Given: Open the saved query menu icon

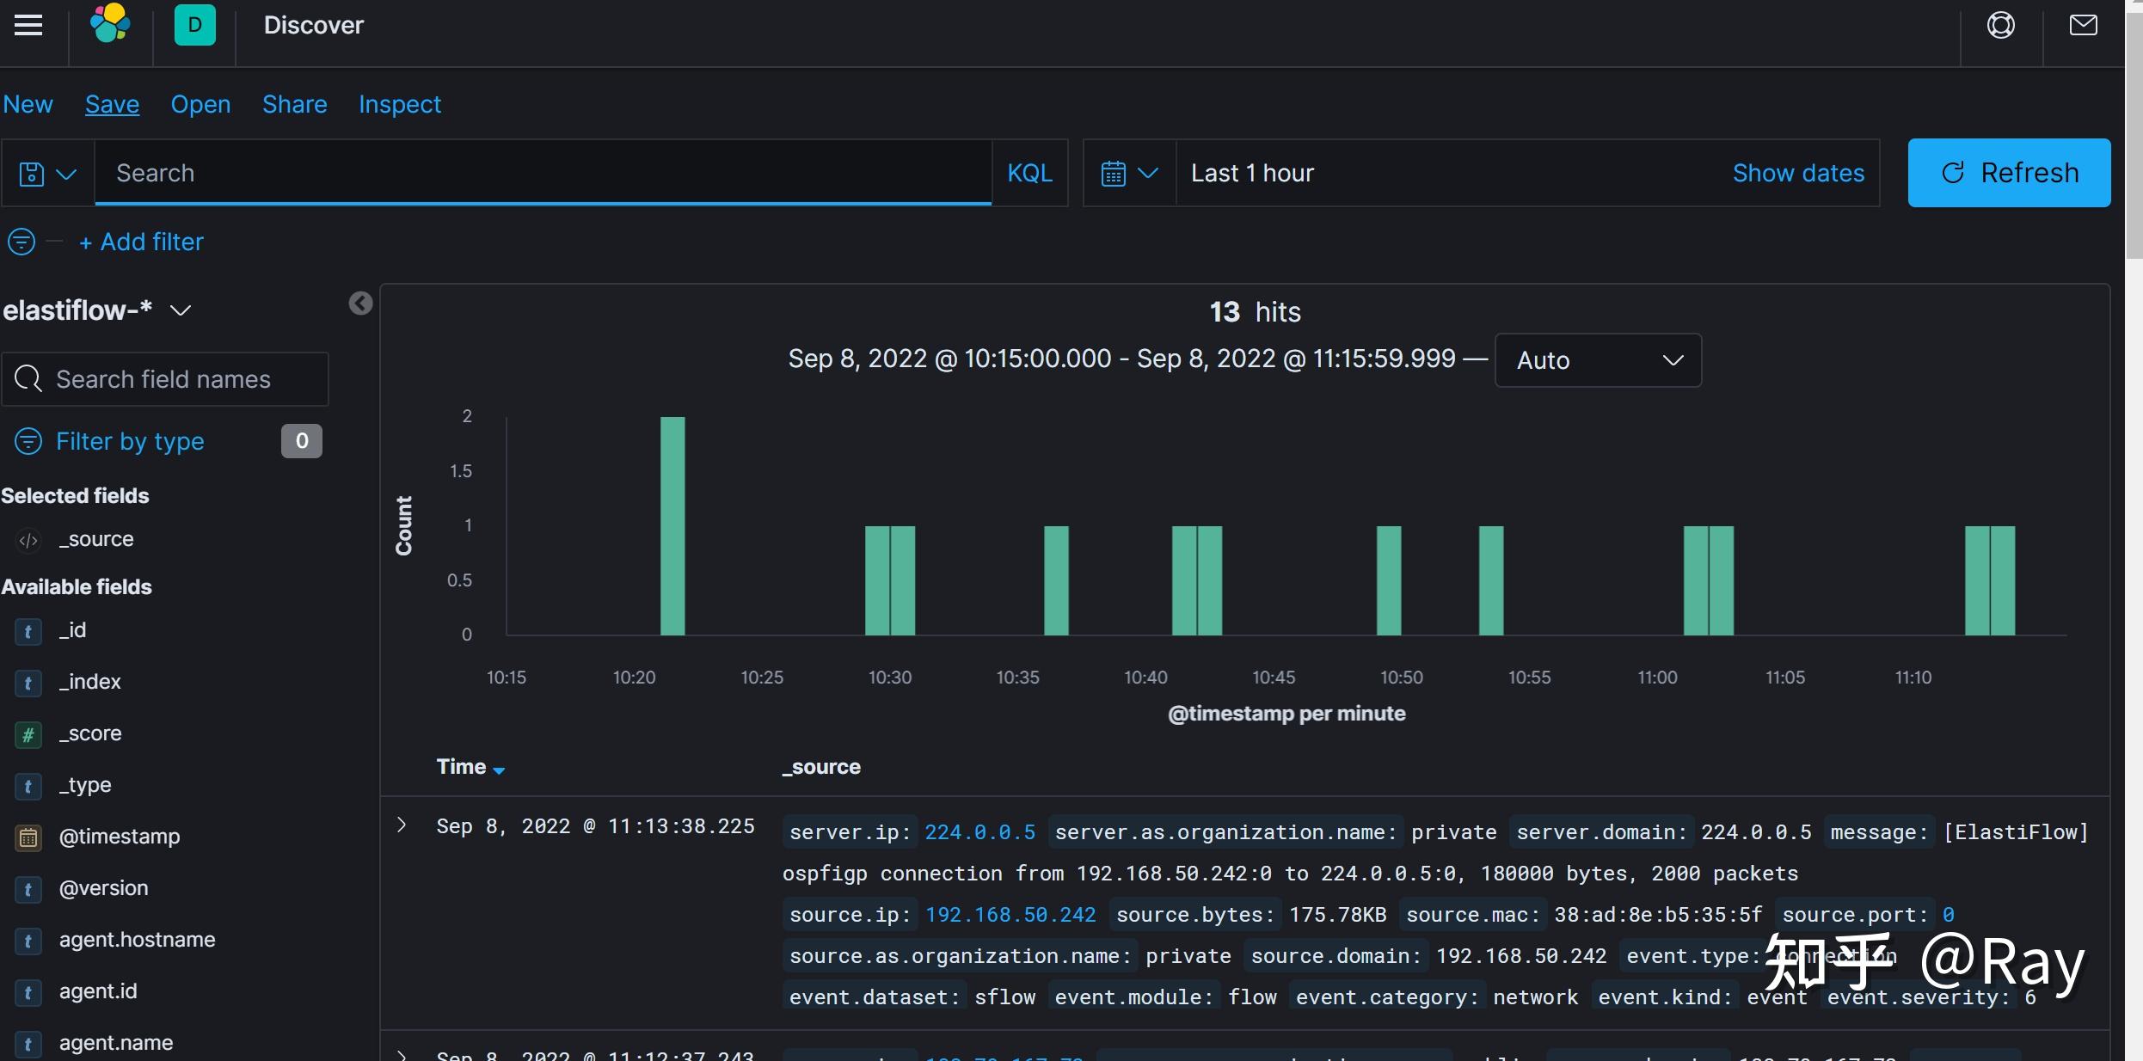Looking at the screenshot, I should pyautogui.click(x=48, y=174).
